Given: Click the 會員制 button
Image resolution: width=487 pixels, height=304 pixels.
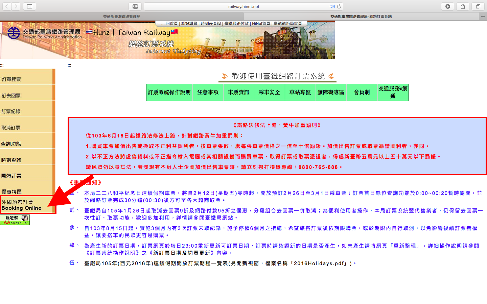Looking at the screenshot, I should (362, 92).
